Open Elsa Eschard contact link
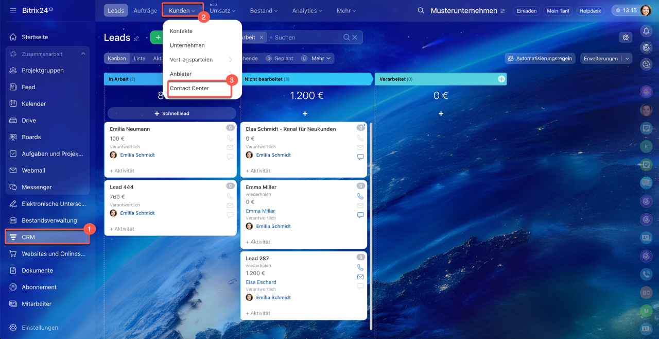This screenshot has width=659, height=339. click(261, 282)
